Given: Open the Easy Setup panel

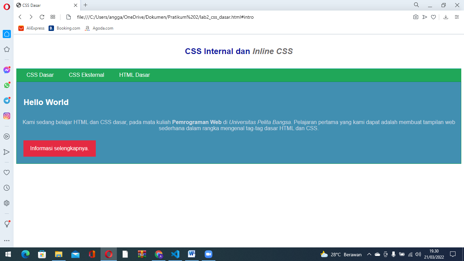Looking at the screenshot, I should pyautogui.click(x=457, y=17).
